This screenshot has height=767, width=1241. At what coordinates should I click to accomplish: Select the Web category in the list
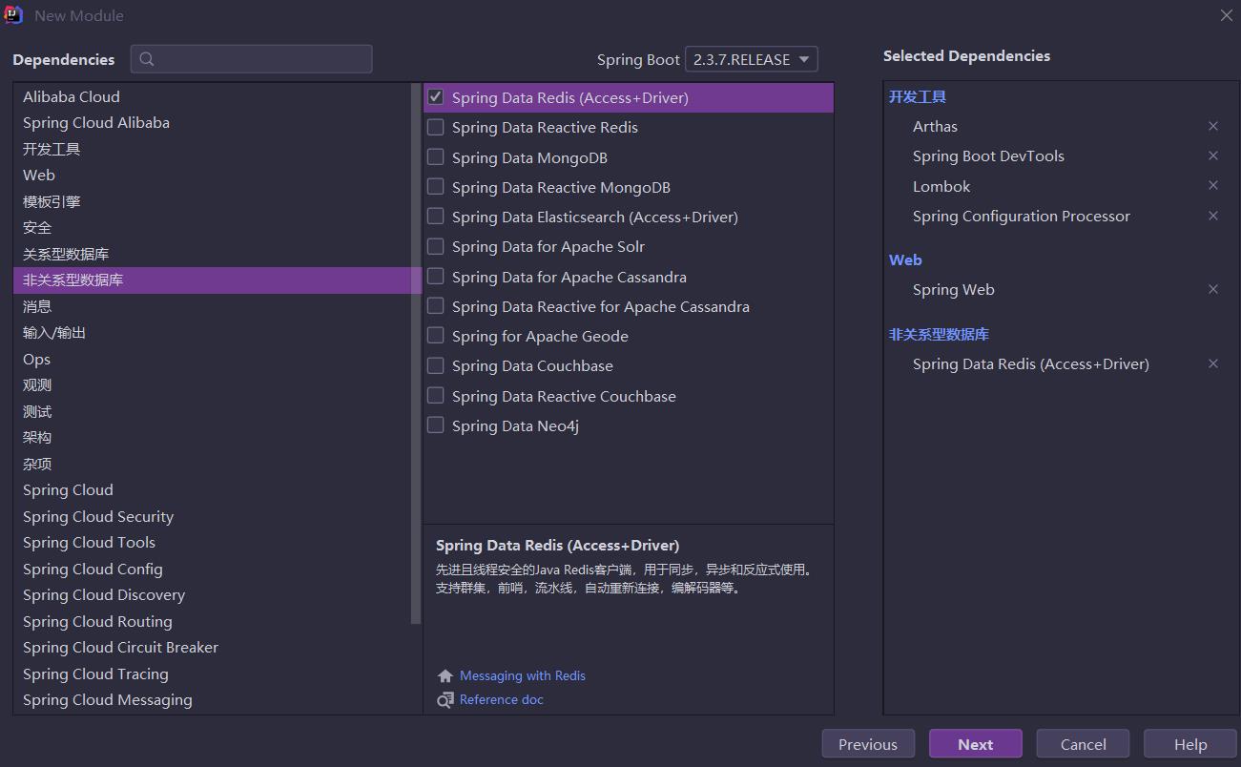pyautogui.click(x=212, y=175)
